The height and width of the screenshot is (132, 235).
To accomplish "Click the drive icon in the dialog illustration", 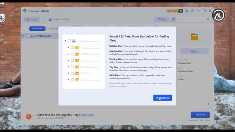I will point(74,41).
